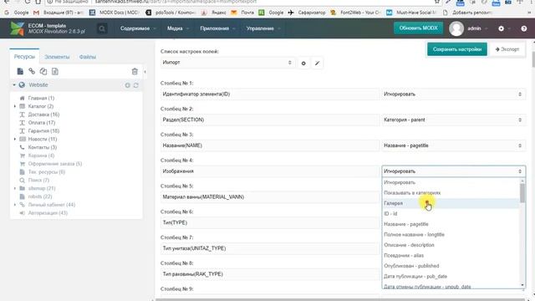Create a new symlink resource icon
The image size is (535, 301).
pyautogui.click(x=43, y=71)
